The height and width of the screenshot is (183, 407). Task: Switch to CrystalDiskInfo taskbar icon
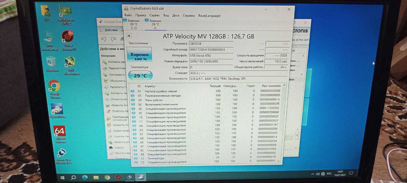(x=141, y=177)
